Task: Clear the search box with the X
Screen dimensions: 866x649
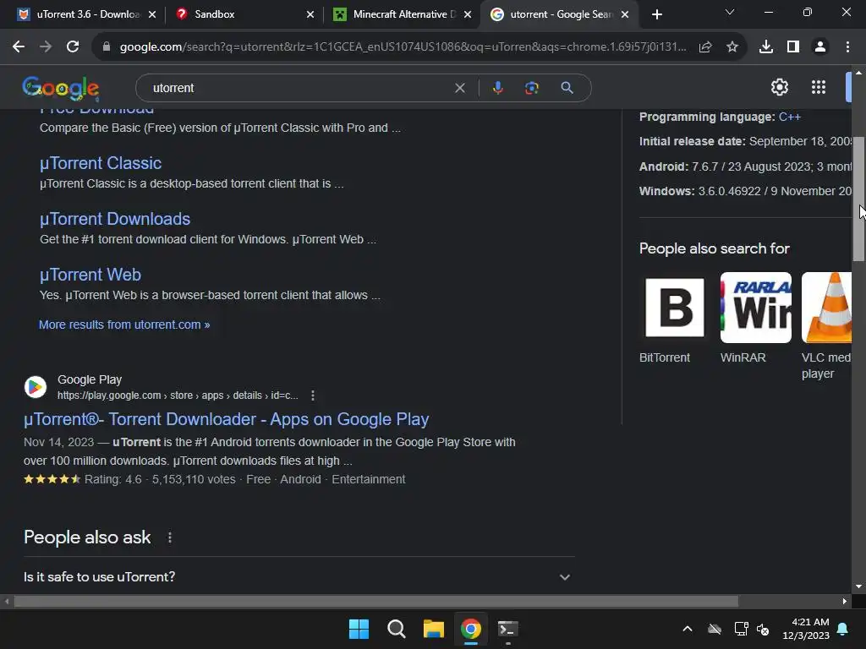Action: [459, 88]
